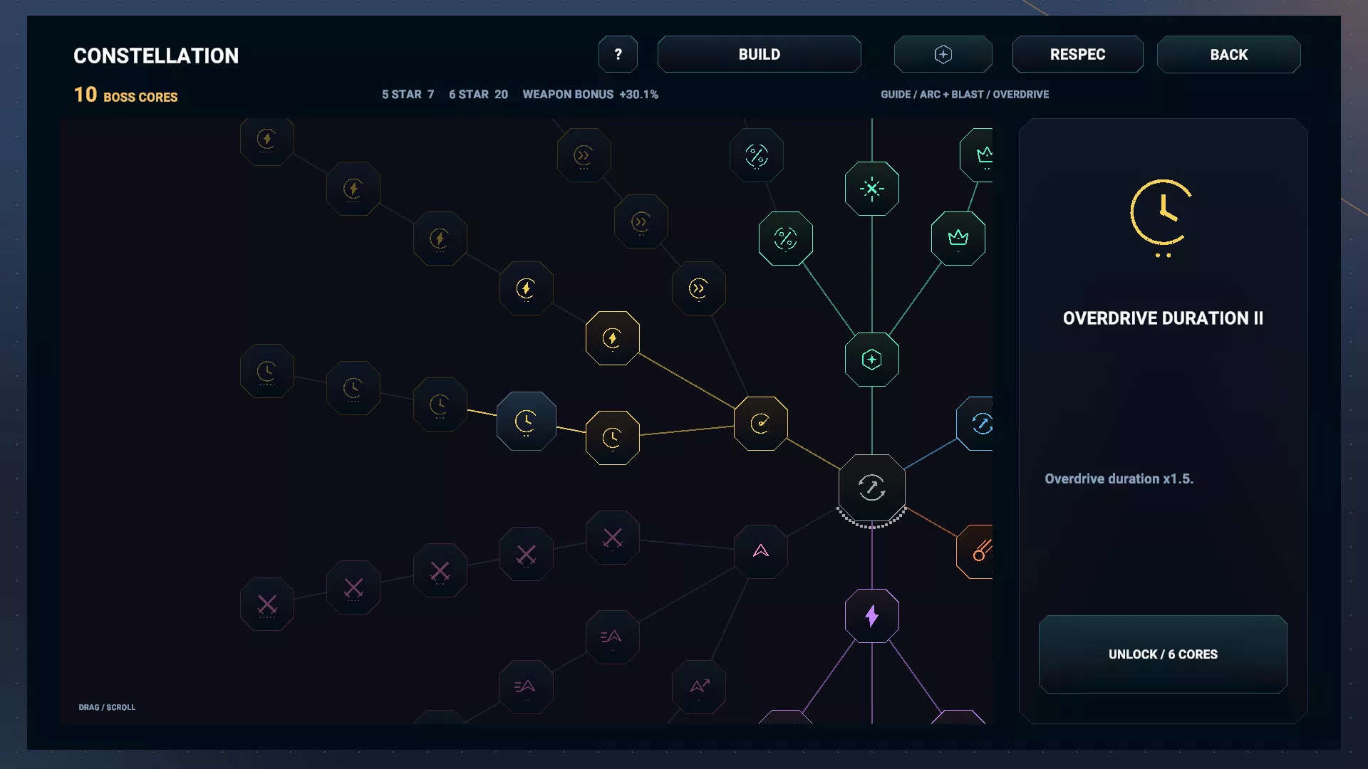Select the double-chevron node nearest the gauge node

698,288
